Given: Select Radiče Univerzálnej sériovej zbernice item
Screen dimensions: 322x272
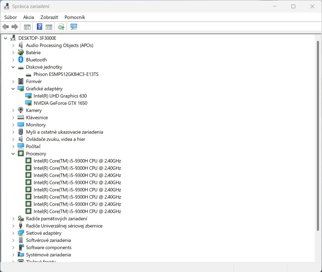Looking at the screenshot, I should point(64,226).
